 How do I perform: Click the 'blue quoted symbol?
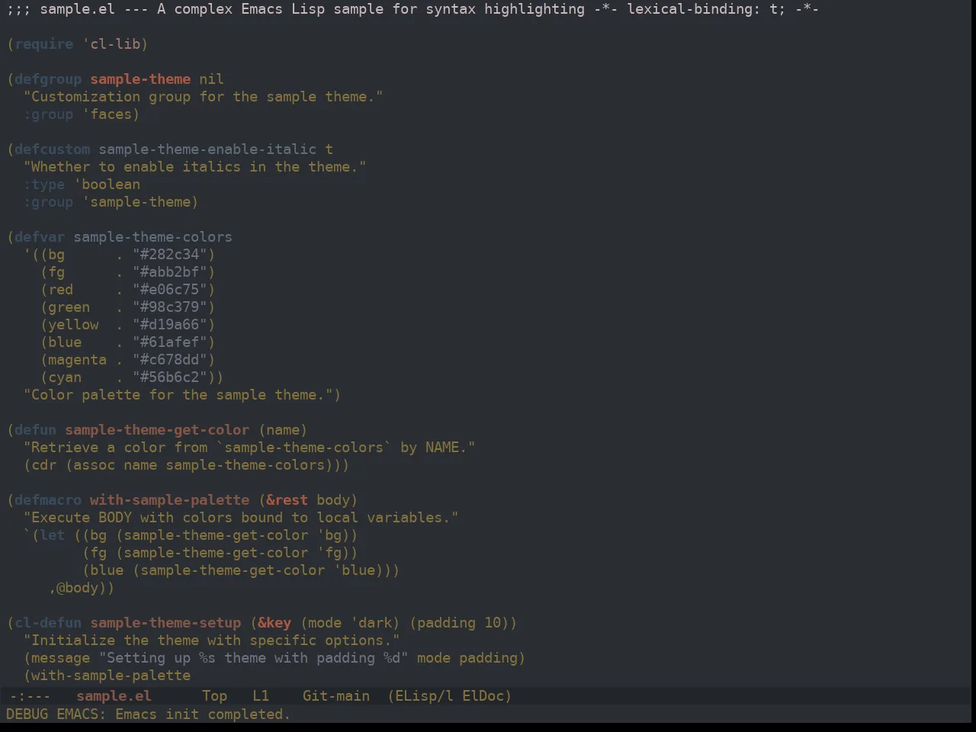pyautogui.click(x=355, y=570)
